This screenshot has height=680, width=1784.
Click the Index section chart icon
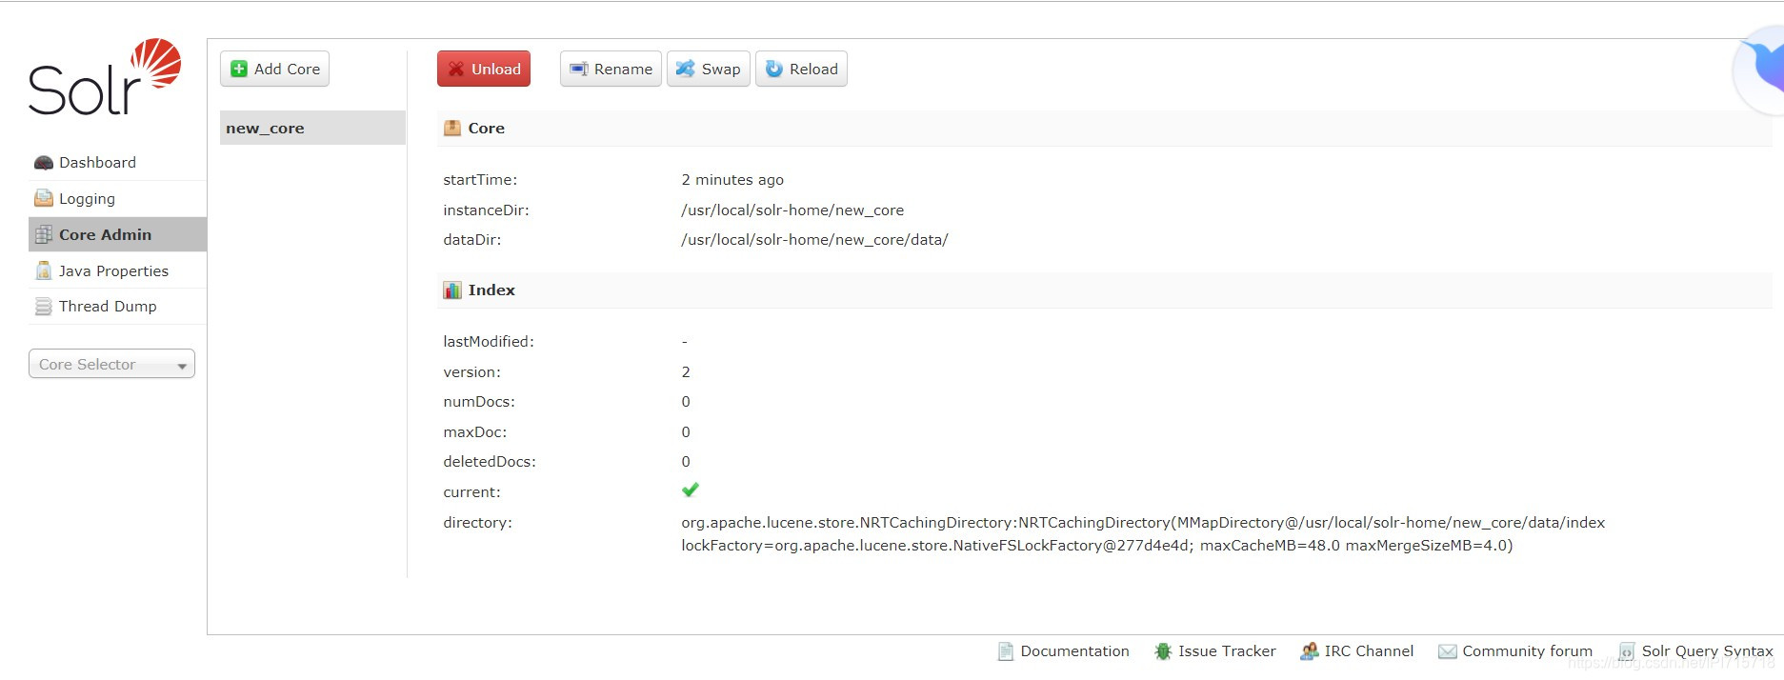[452, 290]
